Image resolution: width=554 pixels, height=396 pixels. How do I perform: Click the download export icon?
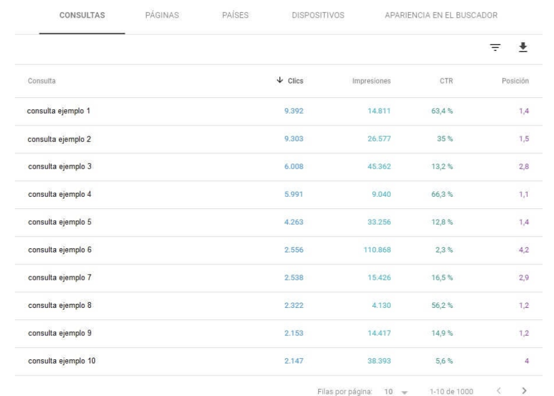pos(521,50)
